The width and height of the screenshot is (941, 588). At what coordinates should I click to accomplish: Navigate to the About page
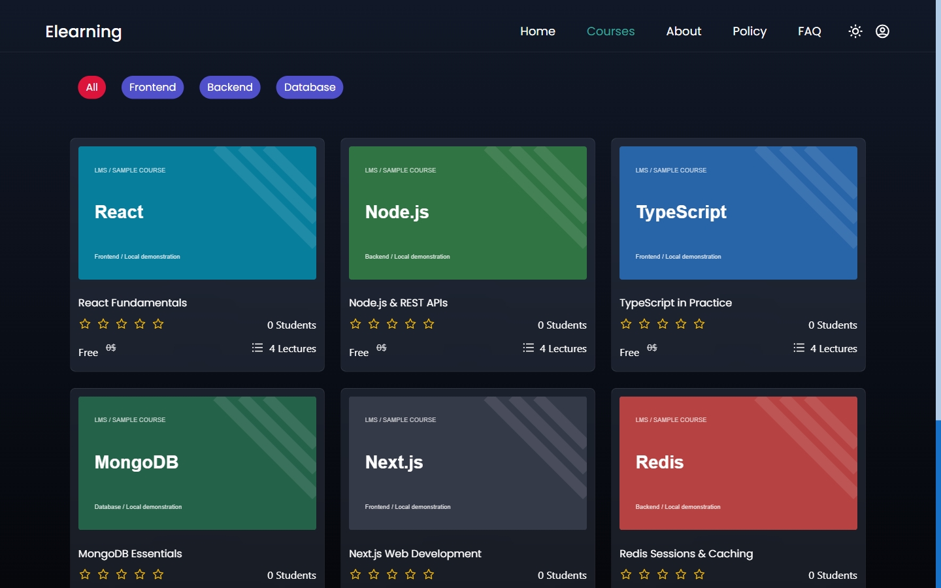point(684,31)
